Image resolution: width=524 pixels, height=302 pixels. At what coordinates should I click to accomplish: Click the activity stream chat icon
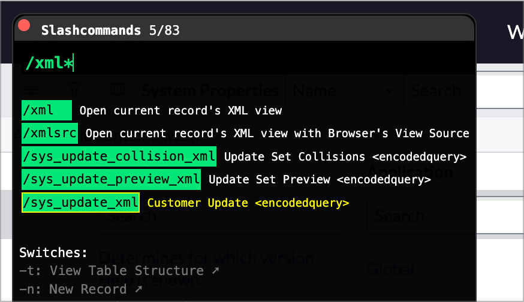[x=118, y=90]
